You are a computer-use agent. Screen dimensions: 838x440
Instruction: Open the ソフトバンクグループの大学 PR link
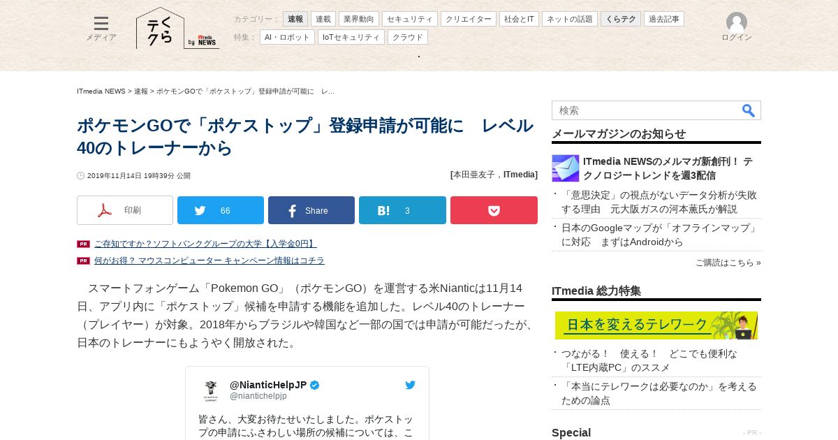point(205,244)
